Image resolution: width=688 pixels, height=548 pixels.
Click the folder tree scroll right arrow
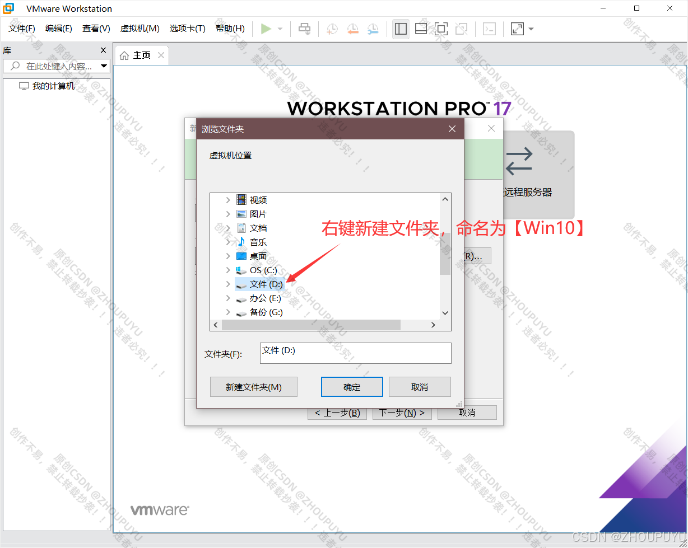pyautogui.click(x=433, y=325)
